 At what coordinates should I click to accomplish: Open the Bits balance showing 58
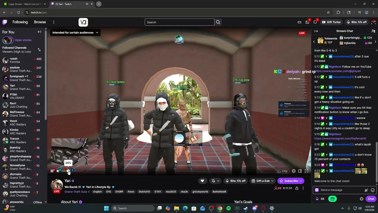pos(320,199)
